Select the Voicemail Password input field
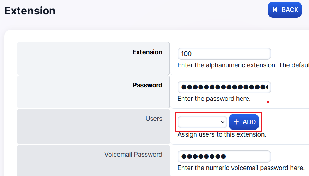Viewport: 309px width, 176px height. point(224,157)
